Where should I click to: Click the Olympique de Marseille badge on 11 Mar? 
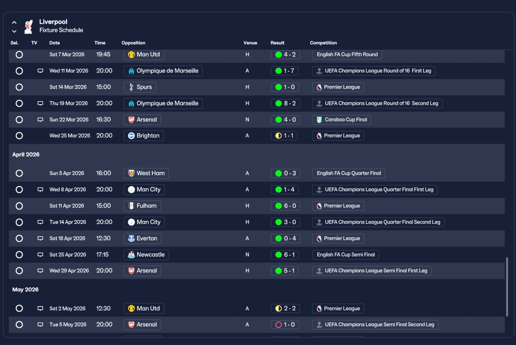click(x=131, y=71)
